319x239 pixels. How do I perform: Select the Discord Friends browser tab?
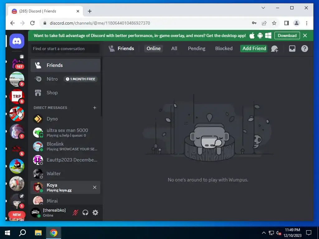(x=45, y=11)
